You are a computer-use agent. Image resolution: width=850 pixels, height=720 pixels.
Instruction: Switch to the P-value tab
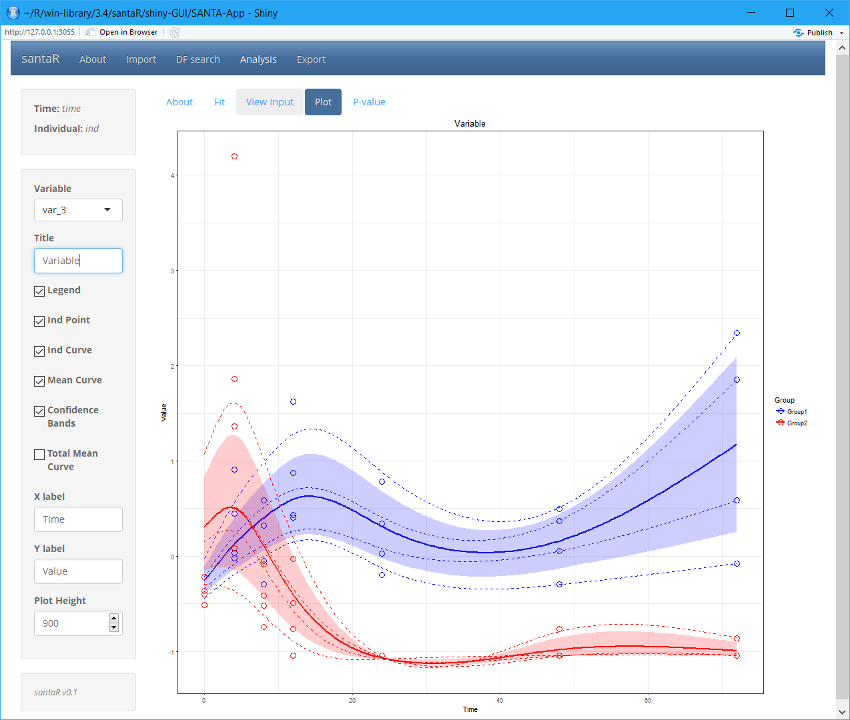(369, 102)
